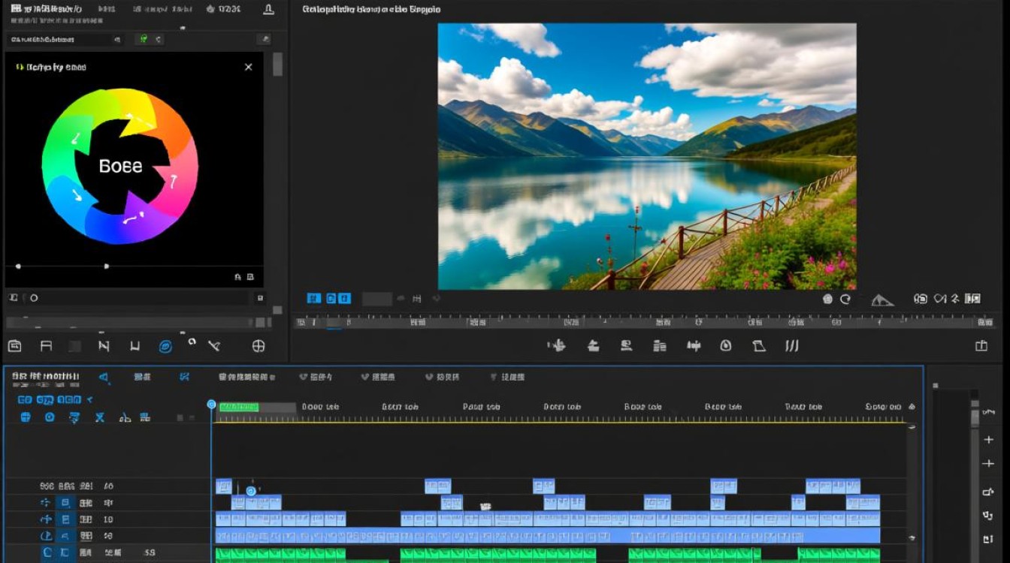Click the blue speaker icon in the timeline header
The image size is (1010, 563).
click(x=104, y=377)
